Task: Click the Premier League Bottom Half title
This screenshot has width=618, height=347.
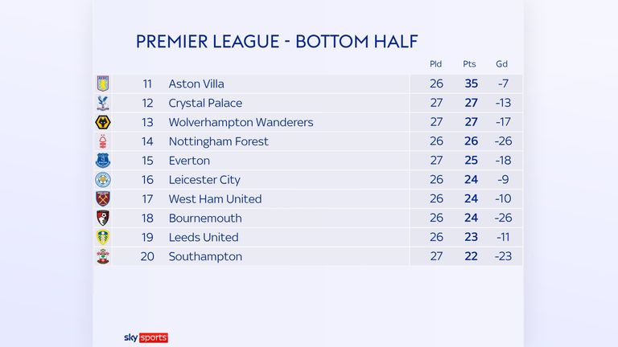Action: [277, 41]
